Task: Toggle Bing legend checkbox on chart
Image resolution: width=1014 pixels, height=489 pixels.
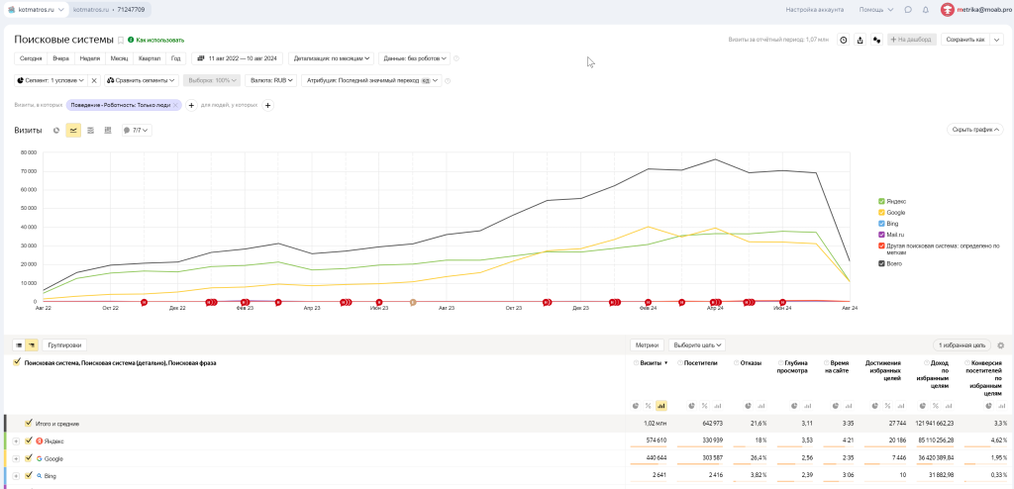Action: (x=880, y=223)
